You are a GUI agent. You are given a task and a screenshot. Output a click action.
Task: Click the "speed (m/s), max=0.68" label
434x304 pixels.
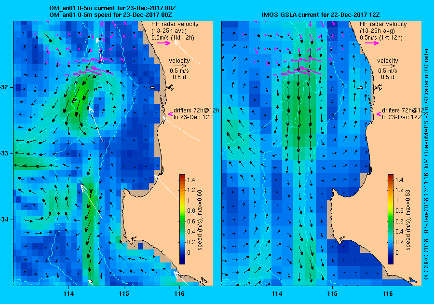point(200,220)
